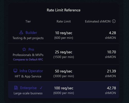Click the Estimated shMON column header

pos(98,21)
